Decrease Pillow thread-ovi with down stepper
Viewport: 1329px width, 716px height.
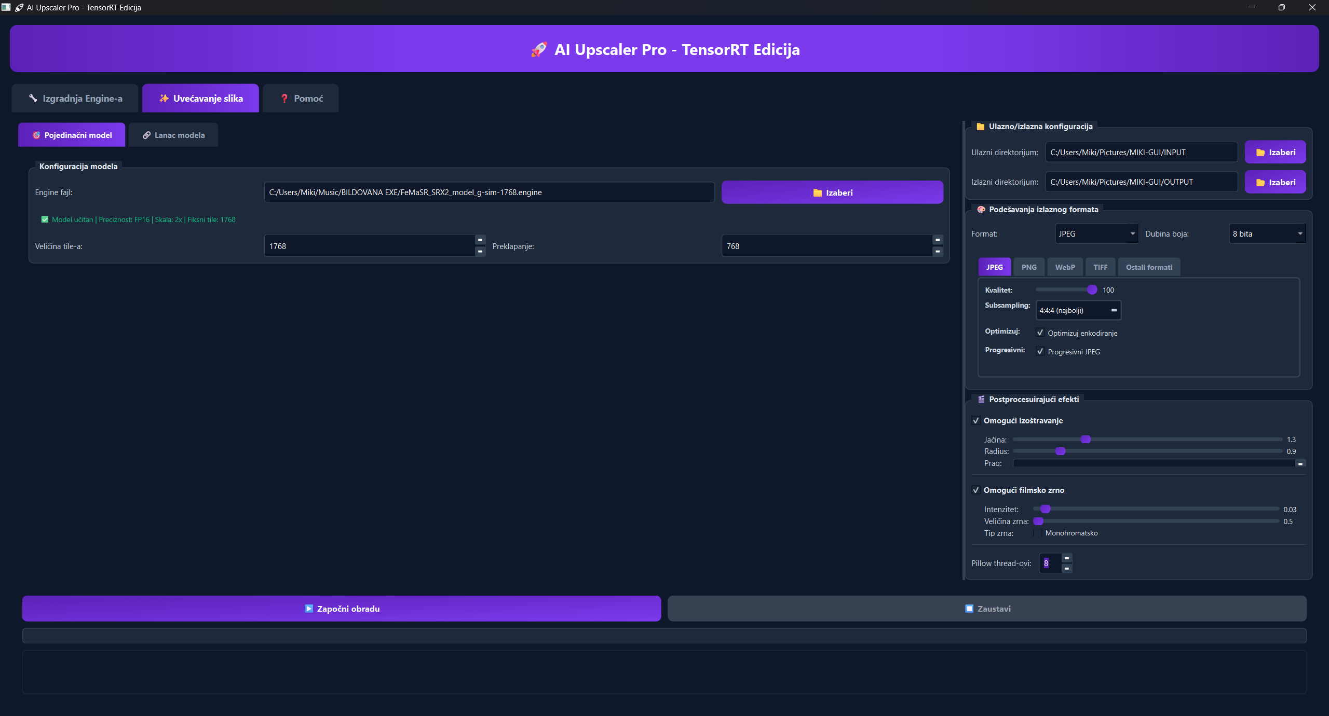tap(1067, 569)
